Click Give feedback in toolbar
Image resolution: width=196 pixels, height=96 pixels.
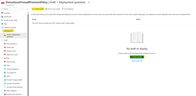pyautogui.click(x=67, y=9)
